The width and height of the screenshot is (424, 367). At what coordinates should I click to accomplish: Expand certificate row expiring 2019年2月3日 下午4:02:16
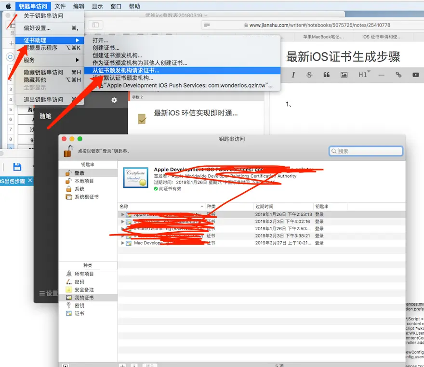tap(122, 222)
